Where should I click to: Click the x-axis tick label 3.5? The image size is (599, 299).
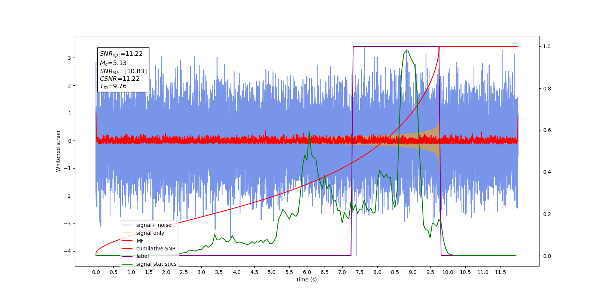(219, 272)
